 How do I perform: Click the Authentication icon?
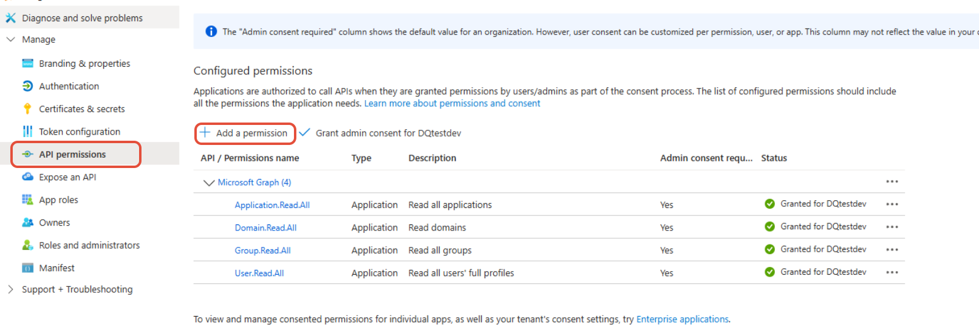coord(27,86)
